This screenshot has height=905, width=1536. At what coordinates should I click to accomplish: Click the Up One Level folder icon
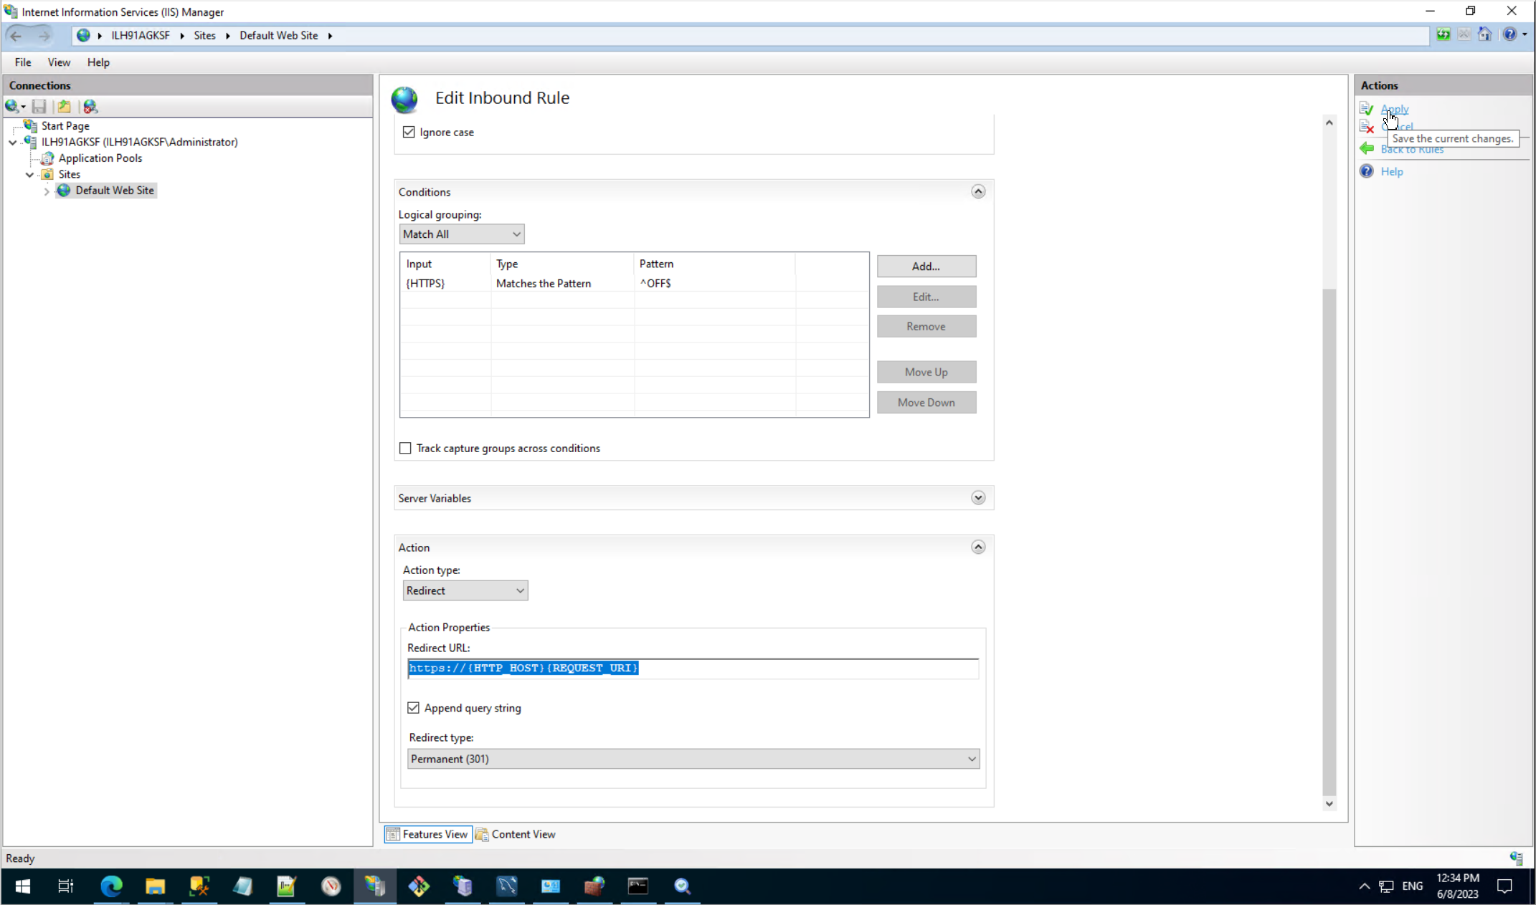tap(65, 107)
